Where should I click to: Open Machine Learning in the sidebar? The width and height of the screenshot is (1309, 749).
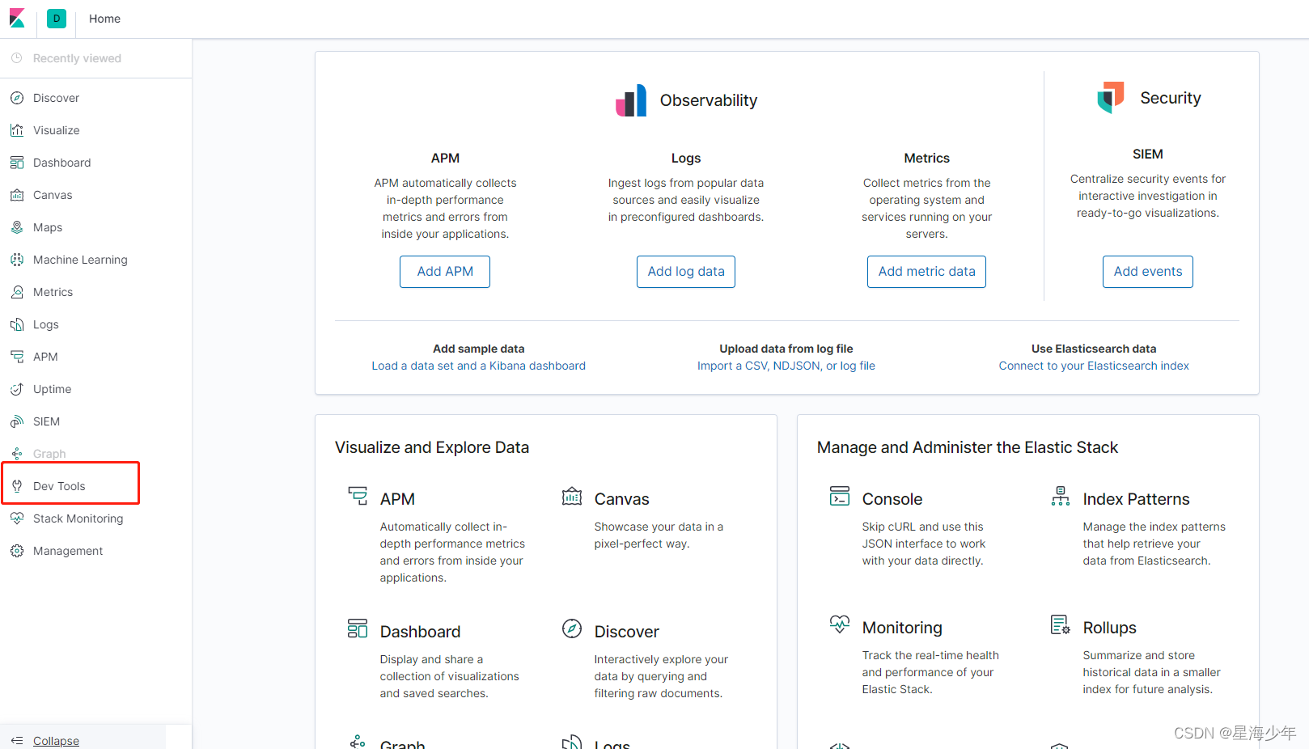[x=80, y=260]
